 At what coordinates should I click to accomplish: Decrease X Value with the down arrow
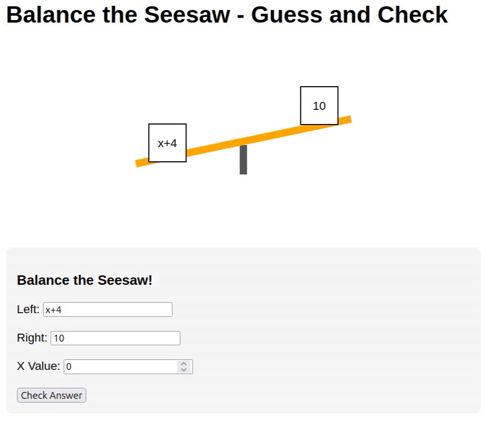coord(183,370)
